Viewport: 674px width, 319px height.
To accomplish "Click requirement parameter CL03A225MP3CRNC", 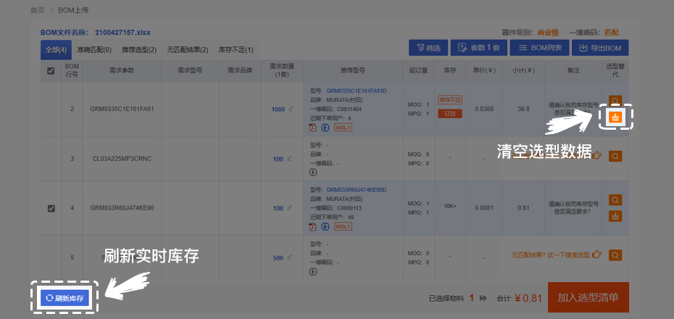I will 122,159.
